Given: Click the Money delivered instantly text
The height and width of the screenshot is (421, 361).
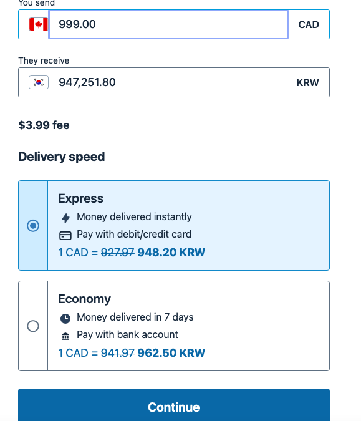Looking at the screenshot, I should [x=134, y=216].
